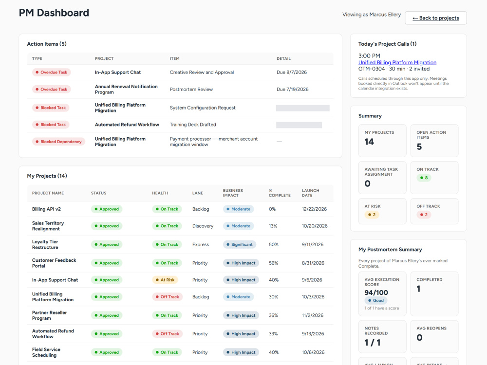The image size is (487, 365).
Task: Click the PROJECT NAME column header
Action: pos(48,193)
